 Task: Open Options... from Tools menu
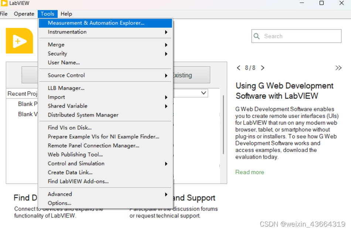pyautogui.click(x=105, y=203)
